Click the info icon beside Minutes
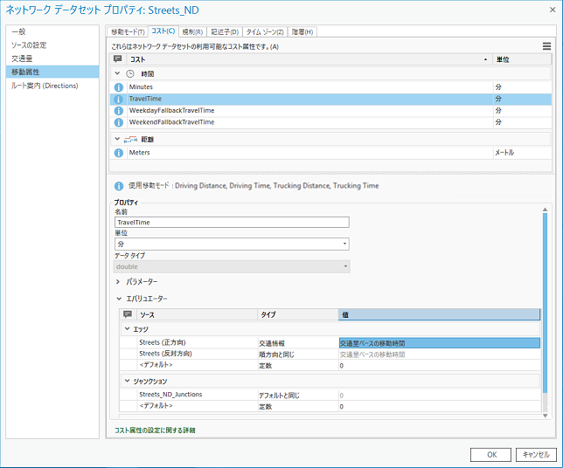The height and width of the screenshot is (468, 563). pyautogui.click(x=118, y=88)
